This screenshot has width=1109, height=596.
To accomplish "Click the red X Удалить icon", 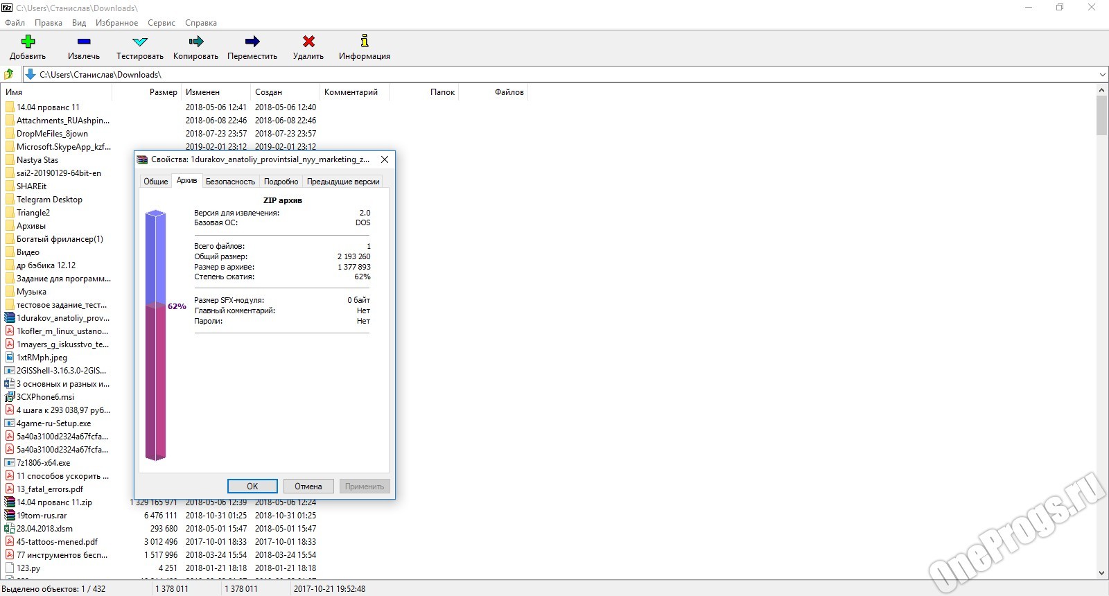I will pos(308,42).
